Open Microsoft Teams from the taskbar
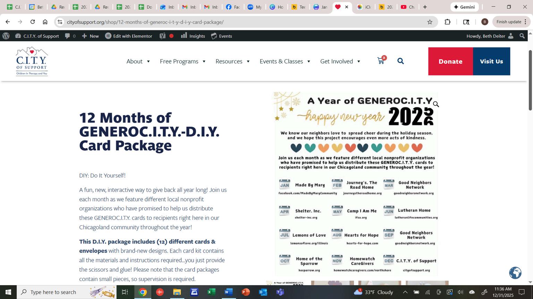Screen dimensions: 533x299 (x=280, y=292)
